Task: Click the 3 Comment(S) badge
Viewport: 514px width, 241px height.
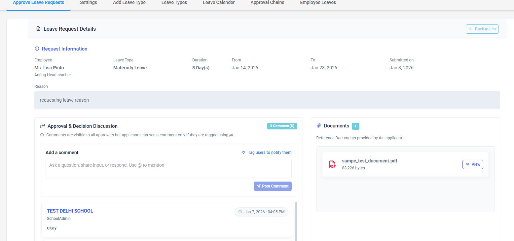Action: tap(282, 126)
